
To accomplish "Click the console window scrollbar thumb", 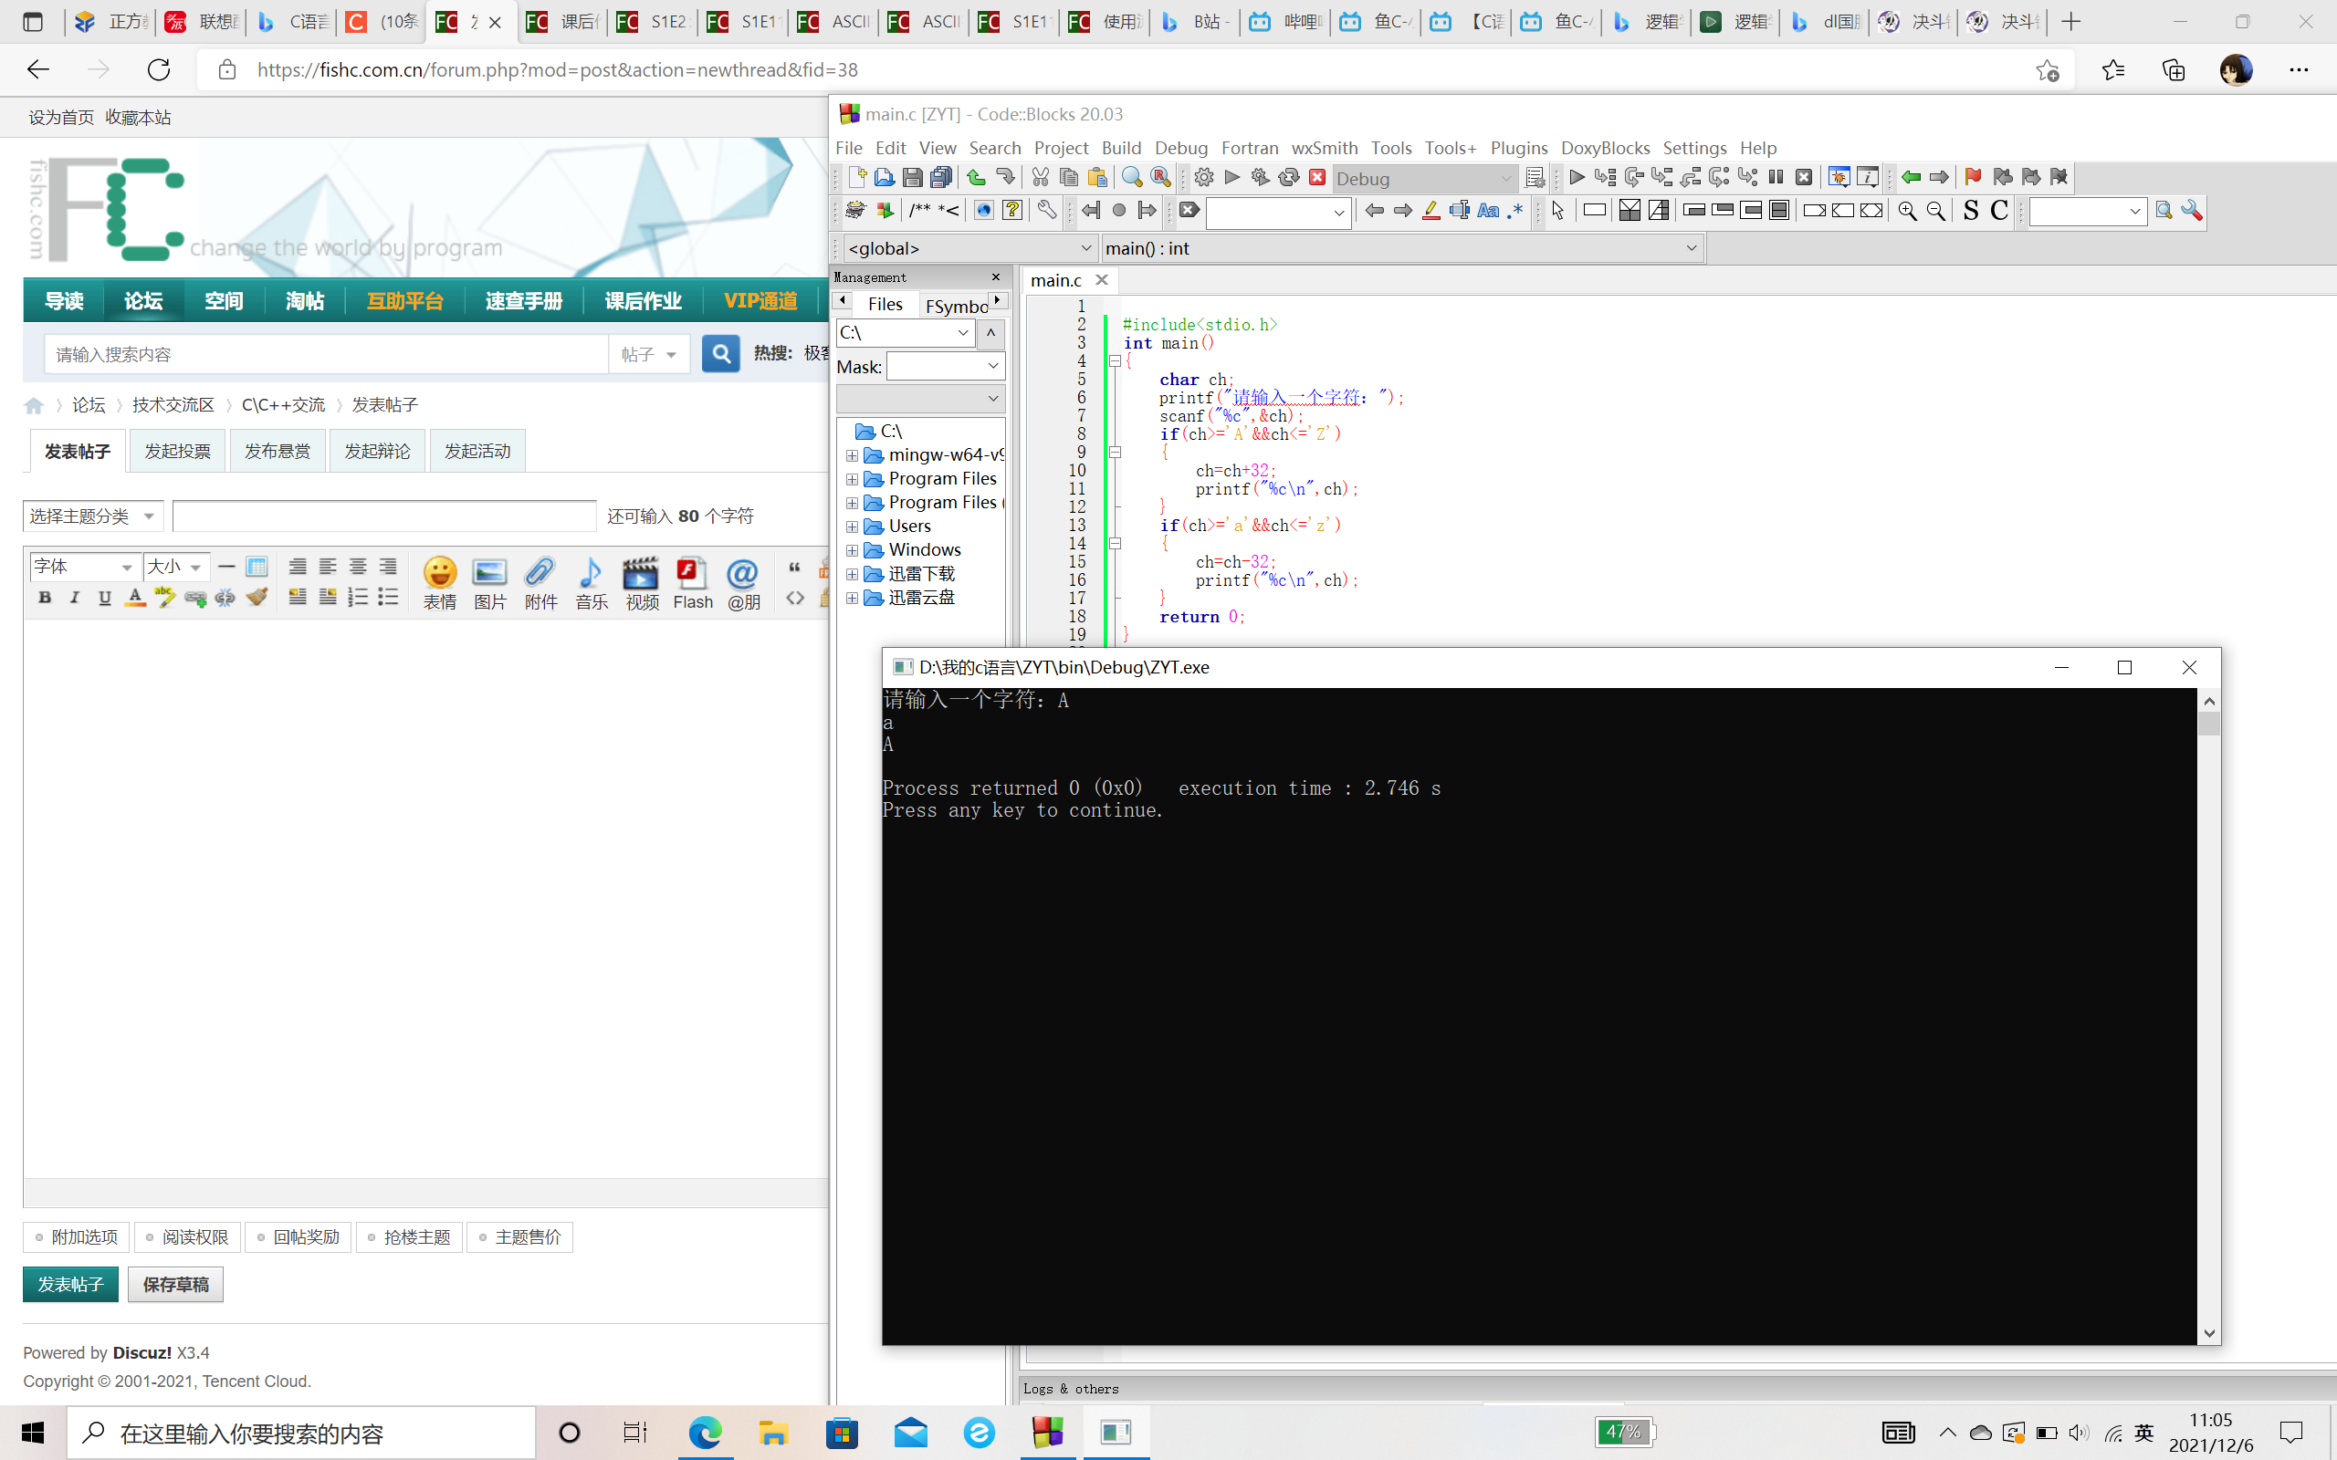I will click(2208, 724).
